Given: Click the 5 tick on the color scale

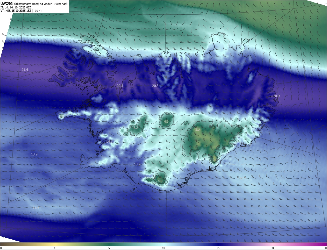Looking at the screenshot, I should (x=109, y=248).
